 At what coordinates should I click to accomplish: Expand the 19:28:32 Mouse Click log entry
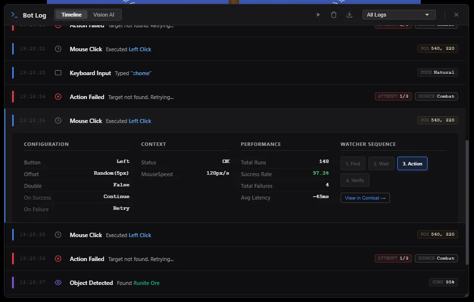pos(235,49)
